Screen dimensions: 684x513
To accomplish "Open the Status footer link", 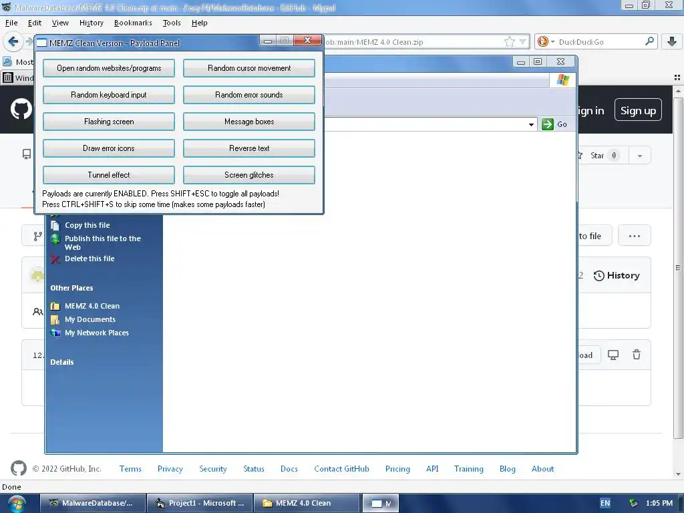I will pyautogui.click(x=253, y=469).
